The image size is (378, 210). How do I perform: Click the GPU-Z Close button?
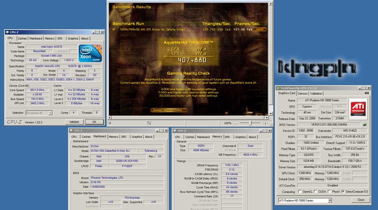(361, 200)
